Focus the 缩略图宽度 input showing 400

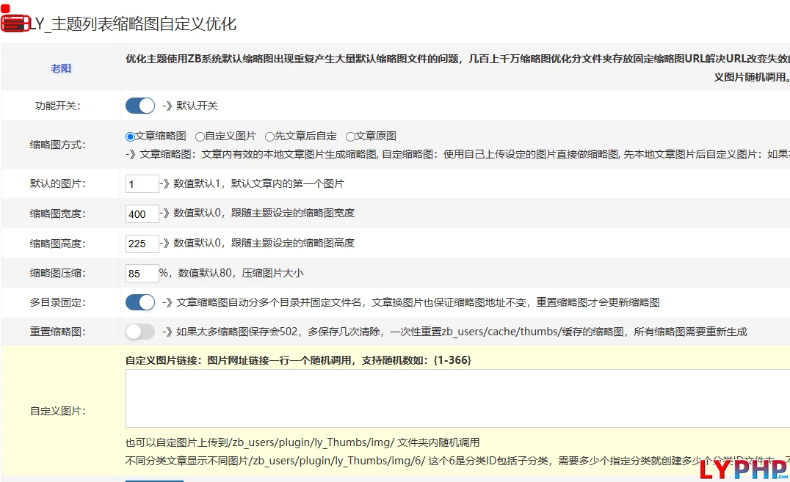(142, 213)
